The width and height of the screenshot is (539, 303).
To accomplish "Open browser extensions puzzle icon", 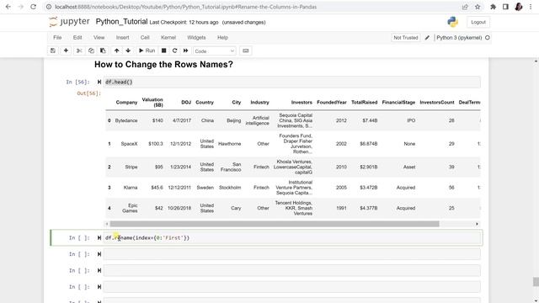I will pyautogui.click(x=493, y=7).
